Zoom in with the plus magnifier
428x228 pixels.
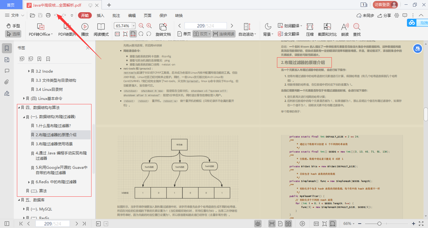(x=149, y=26)
